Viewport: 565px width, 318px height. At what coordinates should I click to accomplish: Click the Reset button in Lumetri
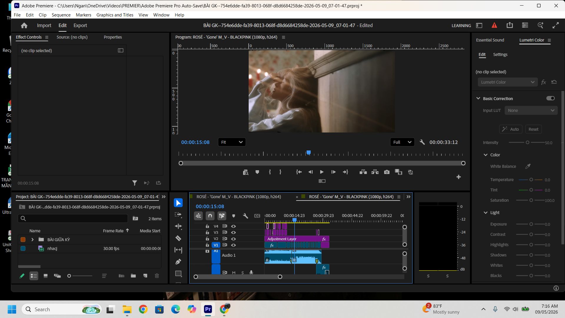point(533,129)
